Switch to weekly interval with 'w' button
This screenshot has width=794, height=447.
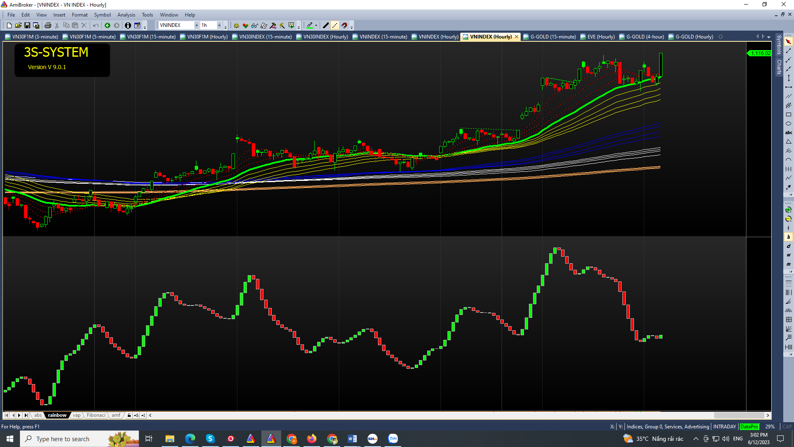click(x=788, y=255)
